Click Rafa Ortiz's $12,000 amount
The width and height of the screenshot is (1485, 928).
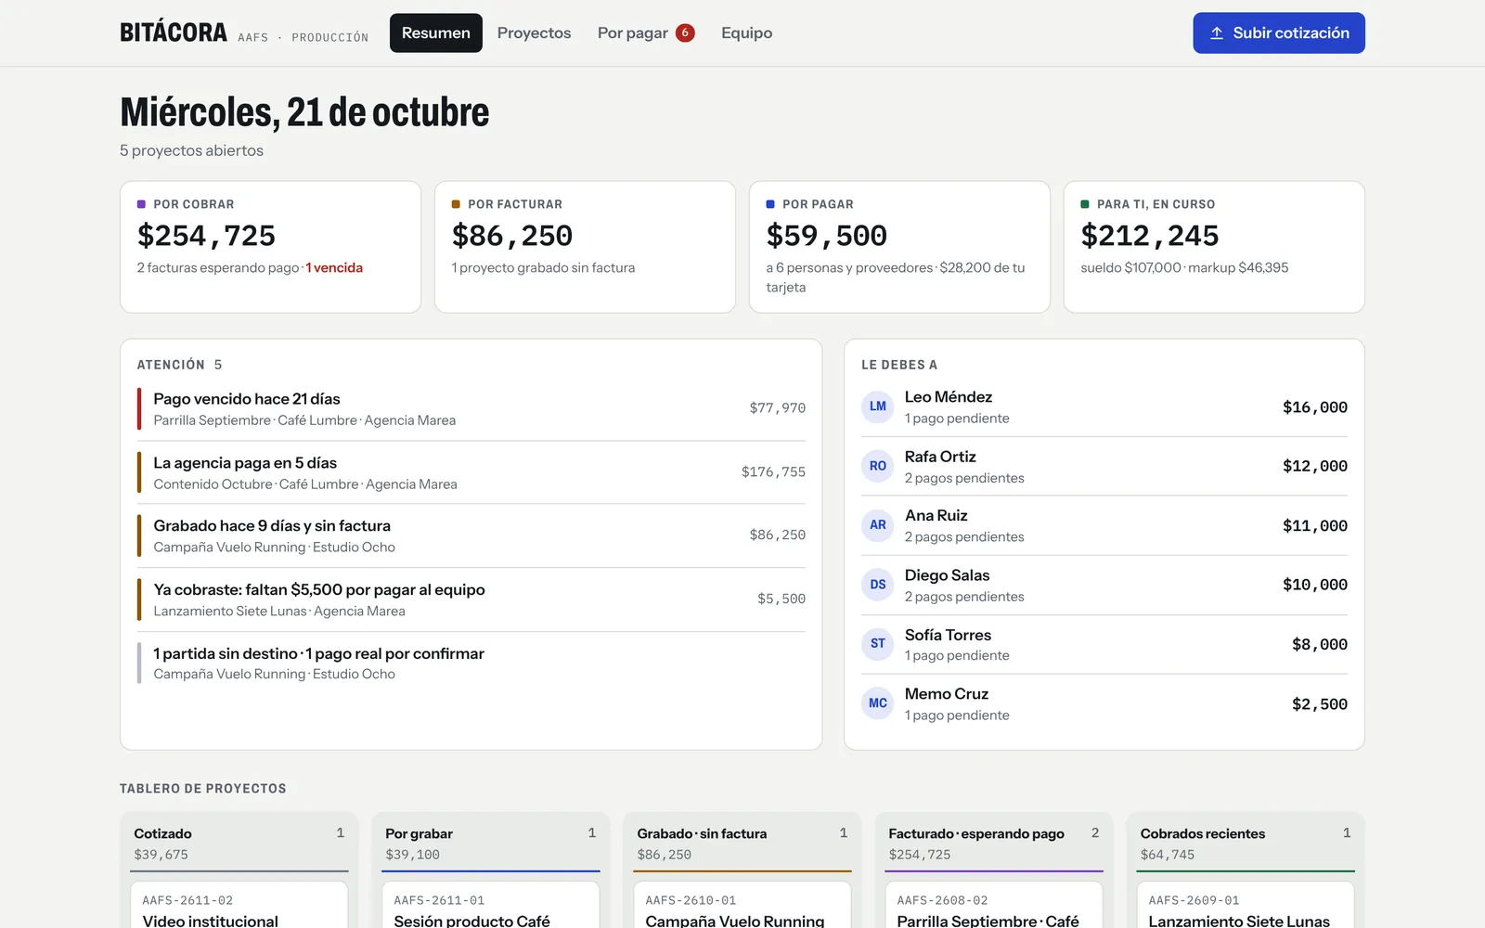[1315, 467]
